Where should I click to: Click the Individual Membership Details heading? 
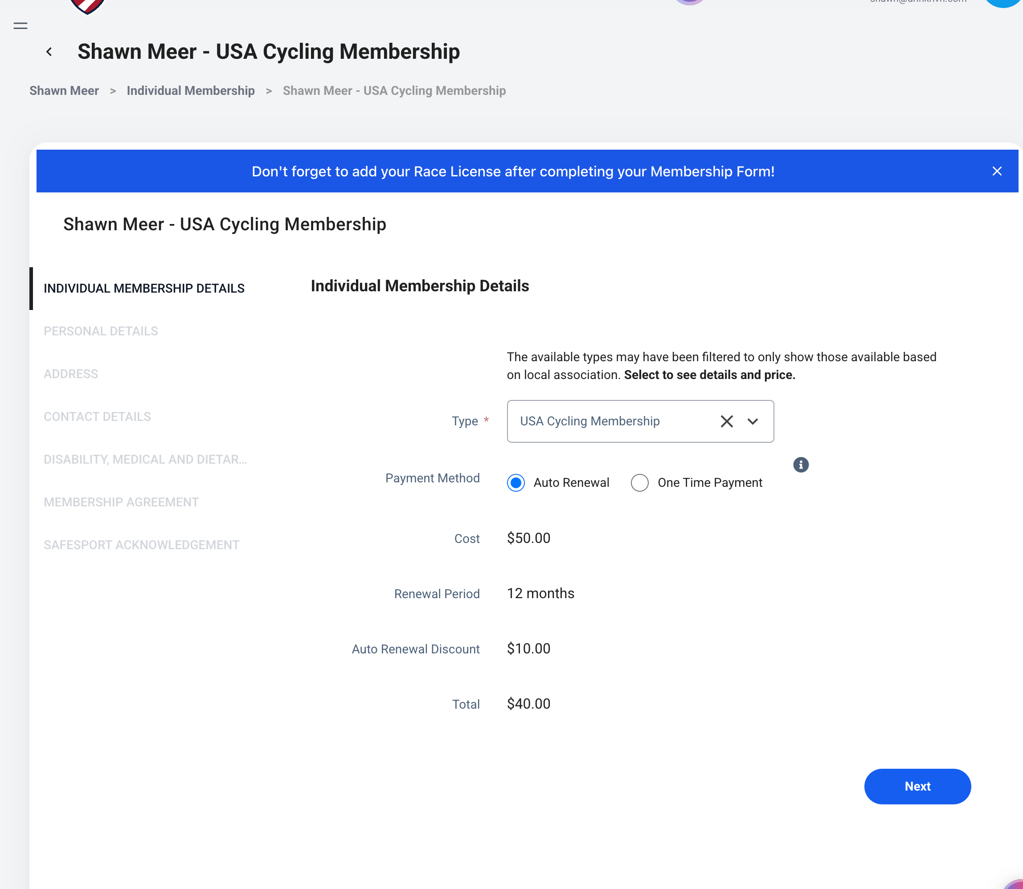(420, 286)
